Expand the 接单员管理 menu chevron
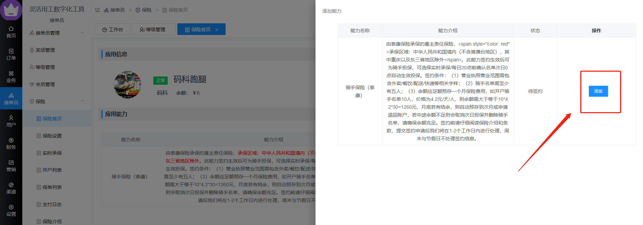Screen dimensions: 643x225 [x=82, y=33]
